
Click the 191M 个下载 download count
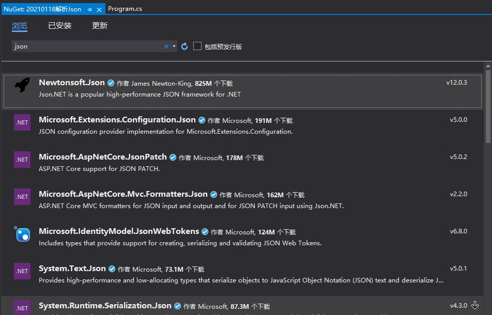click(273, 121)
